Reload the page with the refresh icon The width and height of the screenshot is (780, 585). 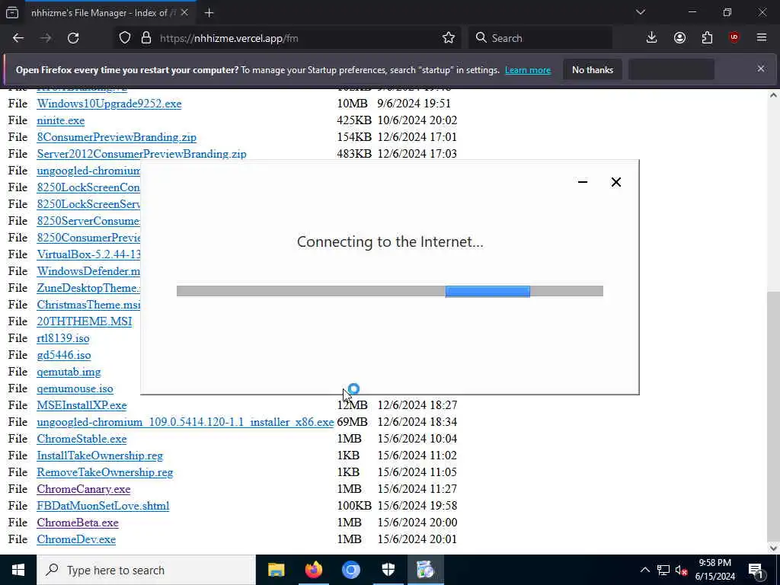pyautogui.click(x=73, y=38)
